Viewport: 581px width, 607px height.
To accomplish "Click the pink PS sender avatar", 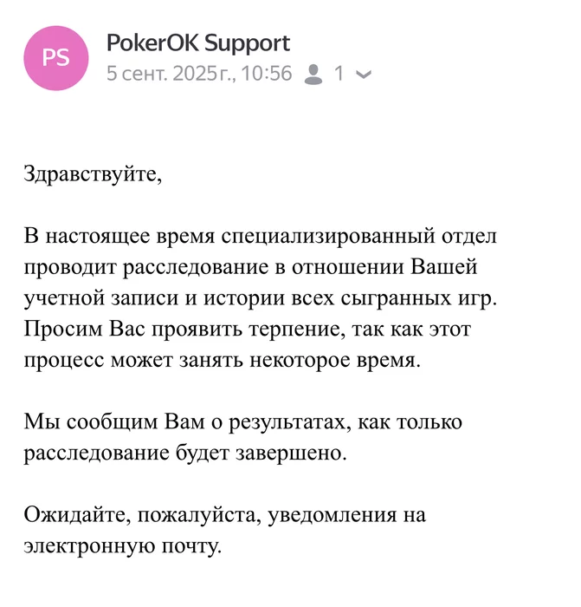I will pos(56,58).
